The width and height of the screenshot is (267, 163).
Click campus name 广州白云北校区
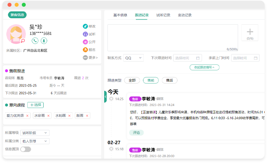click(35, 50)
